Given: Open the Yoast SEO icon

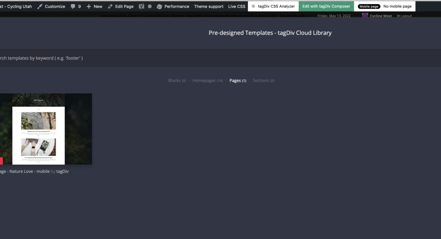Looking at the screenshot, I should point(142,7).
